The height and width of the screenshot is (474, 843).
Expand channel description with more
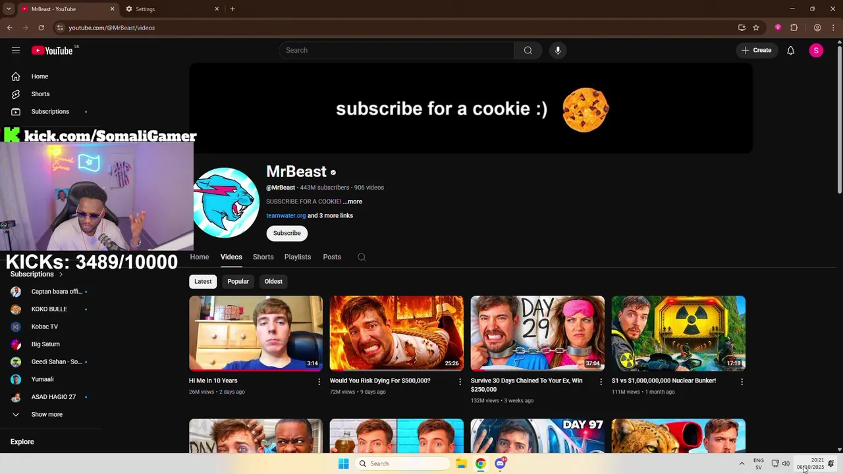click(x=352, y=201)
